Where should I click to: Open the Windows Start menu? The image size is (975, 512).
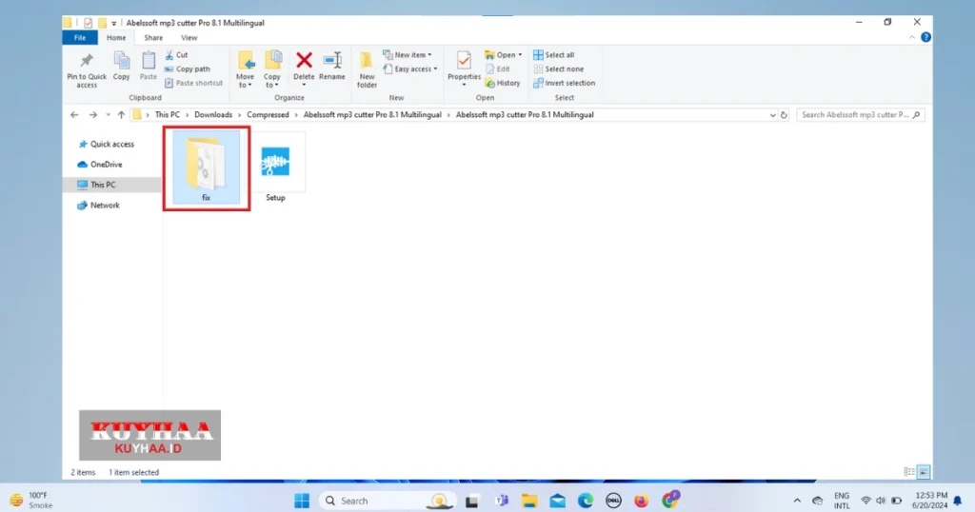pyautogui.click(x=302, y=501)
